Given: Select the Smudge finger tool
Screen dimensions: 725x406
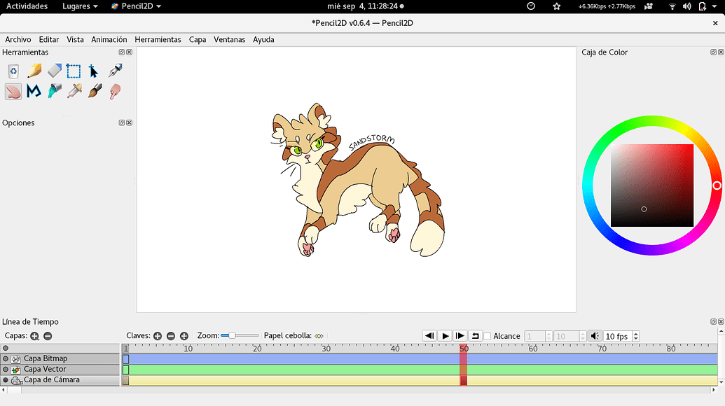Looking at the screenshot, I should click(115, 92).
